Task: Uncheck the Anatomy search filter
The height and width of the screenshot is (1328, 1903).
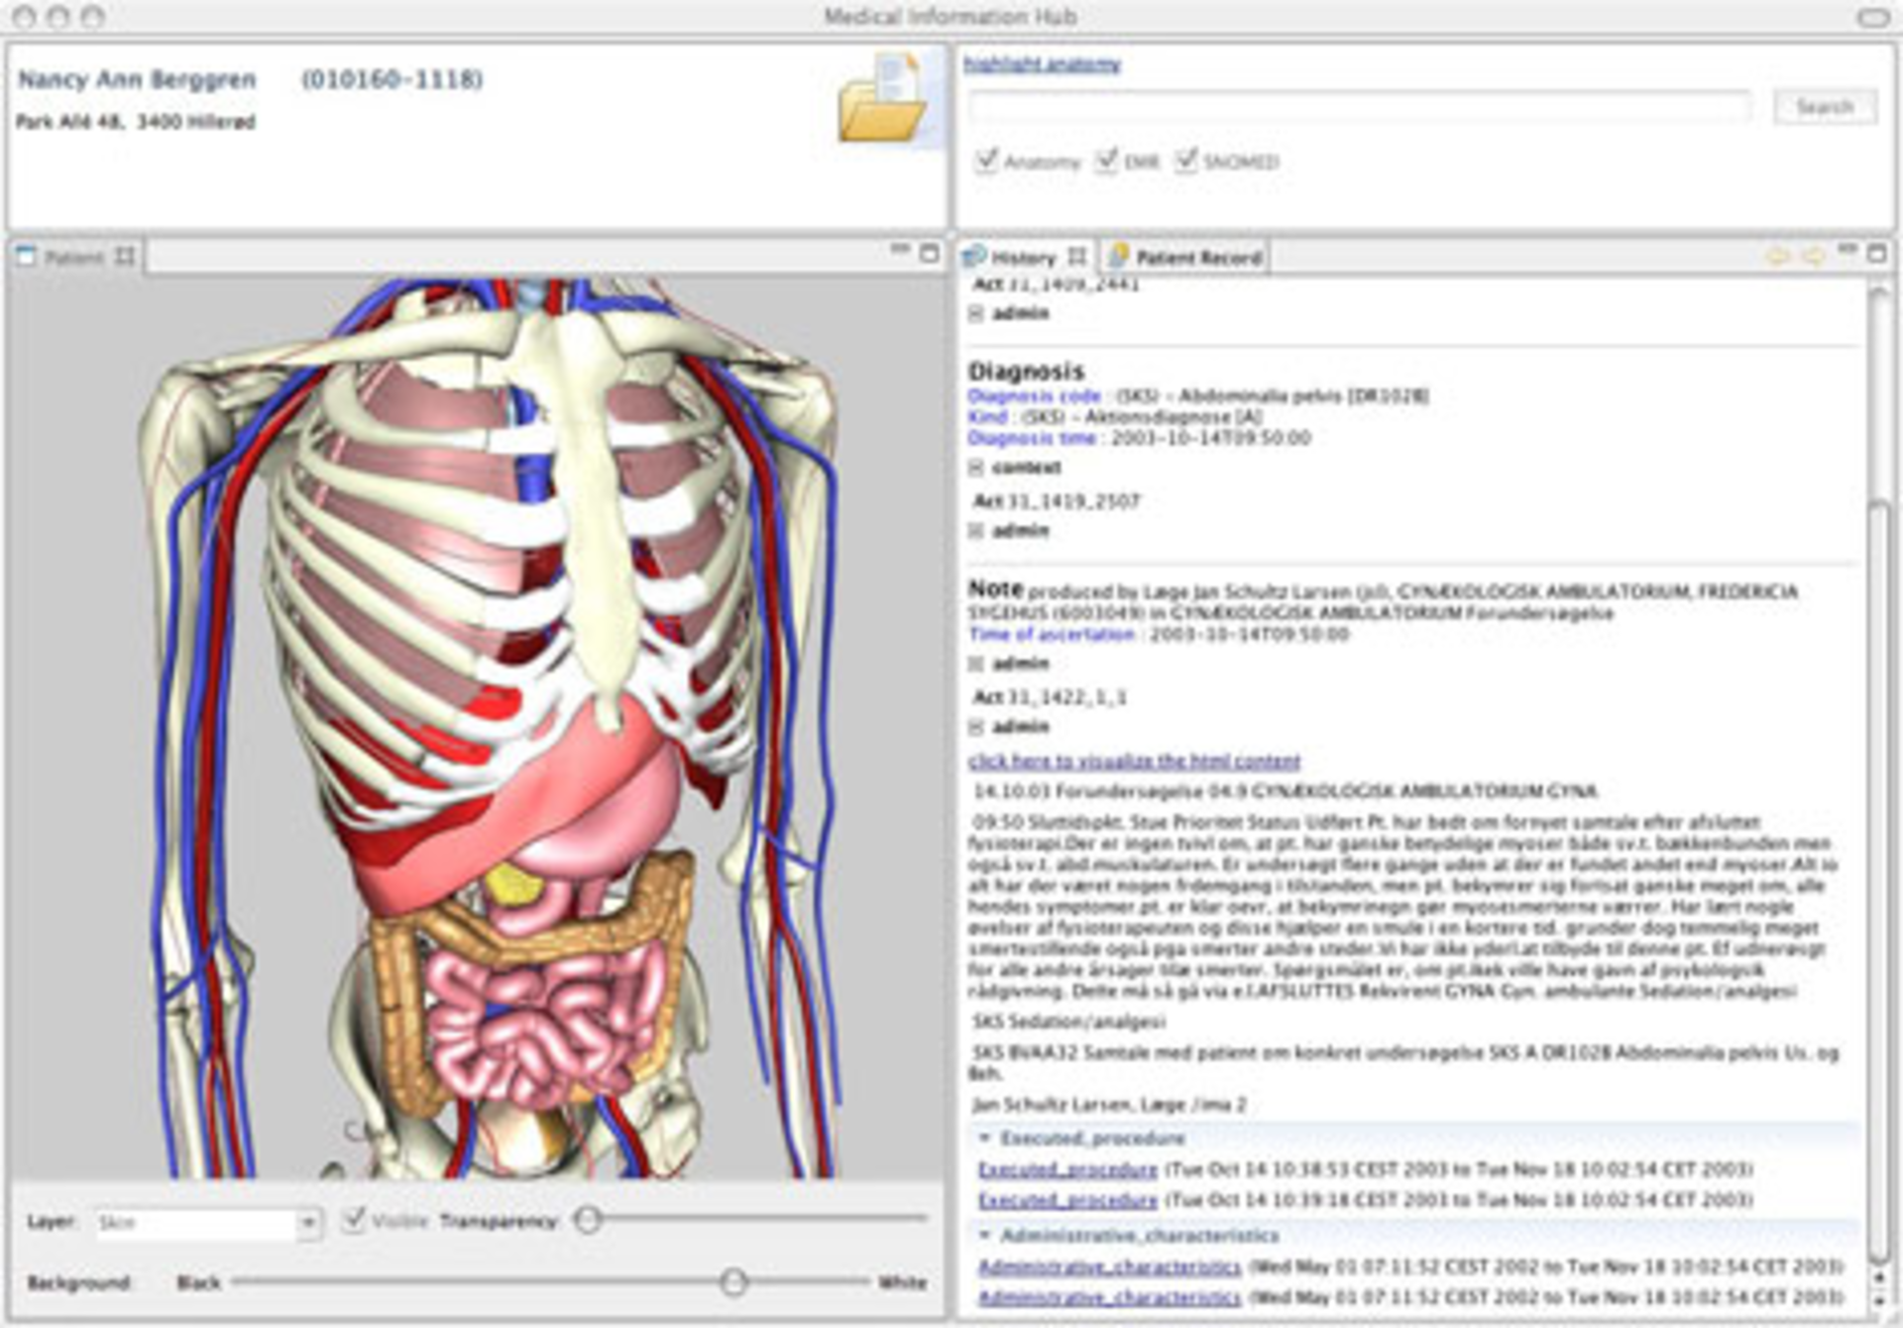Action: [x=987, y=159]
